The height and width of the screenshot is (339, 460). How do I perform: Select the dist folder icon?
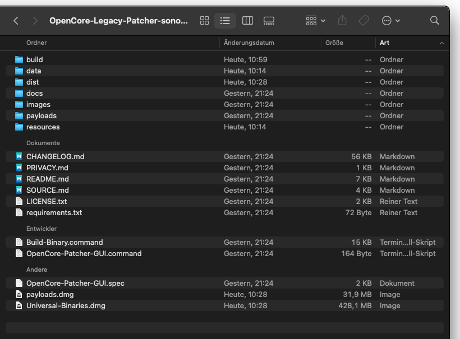coord(19,82)
